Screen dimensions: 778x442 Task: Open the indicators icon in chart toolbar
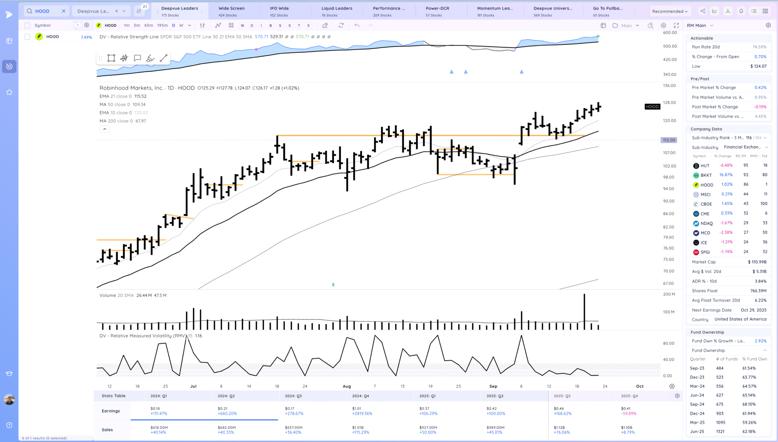coord(218,26)
